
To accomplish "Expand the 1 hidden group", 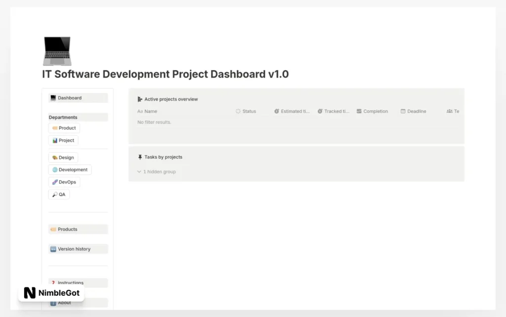I will click(x=157, y=172).
